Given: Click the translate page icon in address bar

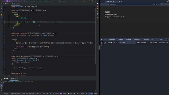Looking at the screenshot, I should 154,4.
